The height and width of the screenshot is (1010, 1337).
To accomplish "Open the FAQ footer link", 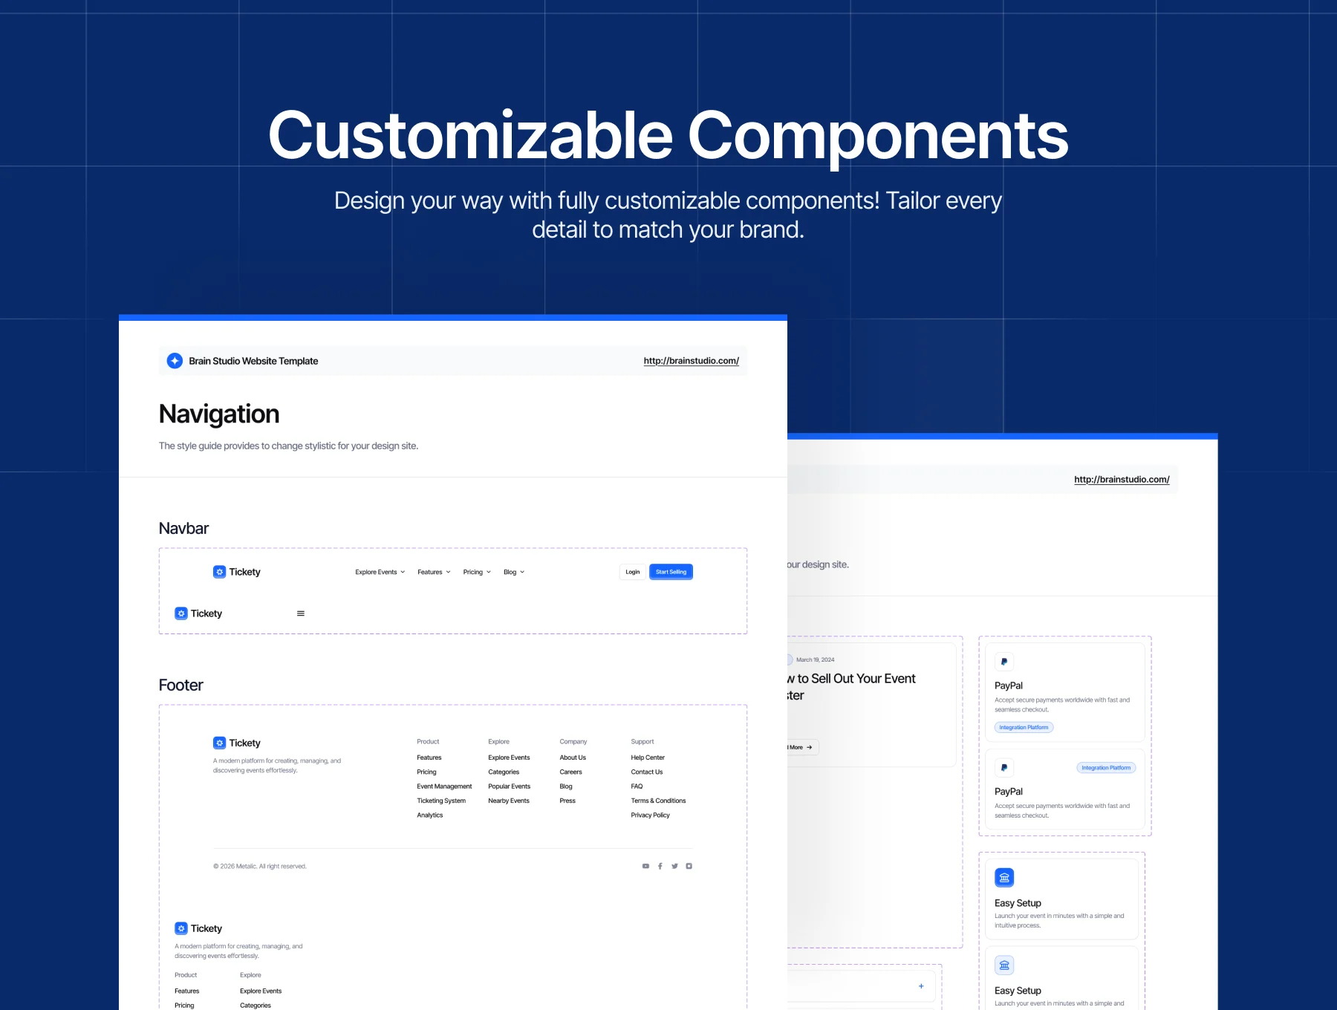I will click(637, 786).
